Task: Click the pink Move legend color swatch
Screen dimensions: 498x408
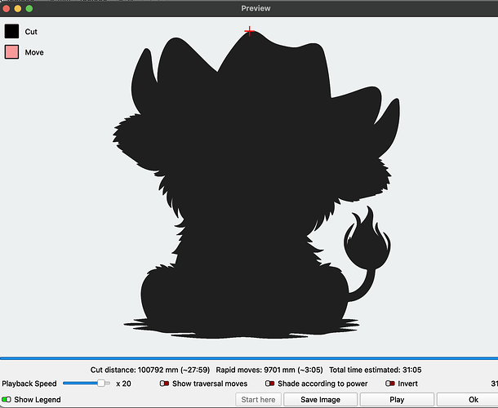Action: point(12,52)
